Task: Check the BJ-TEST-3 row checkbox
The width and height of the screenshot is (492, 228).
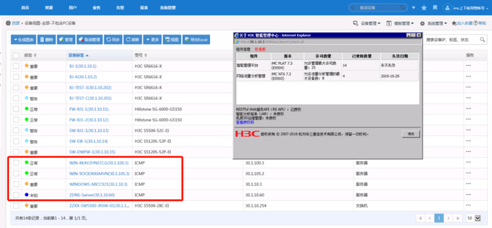Action: coord(16,87)
